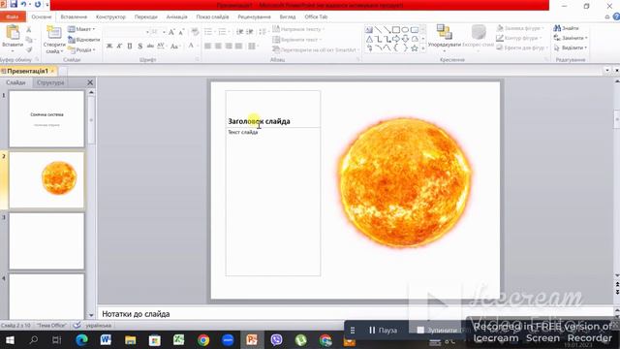Click the Заголовок слайда title placeholder
The width and height of the screenshot is (620, 349).
(273, 110)
